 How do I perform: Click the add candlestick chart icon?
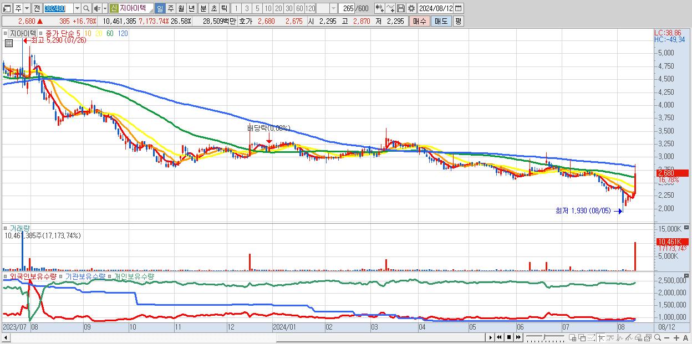coord(379,8)
